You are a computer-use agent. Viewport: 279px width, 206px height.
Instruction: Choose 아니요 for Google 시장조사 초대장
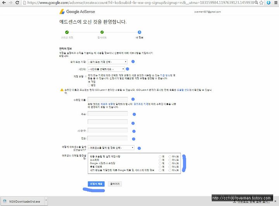170,163
